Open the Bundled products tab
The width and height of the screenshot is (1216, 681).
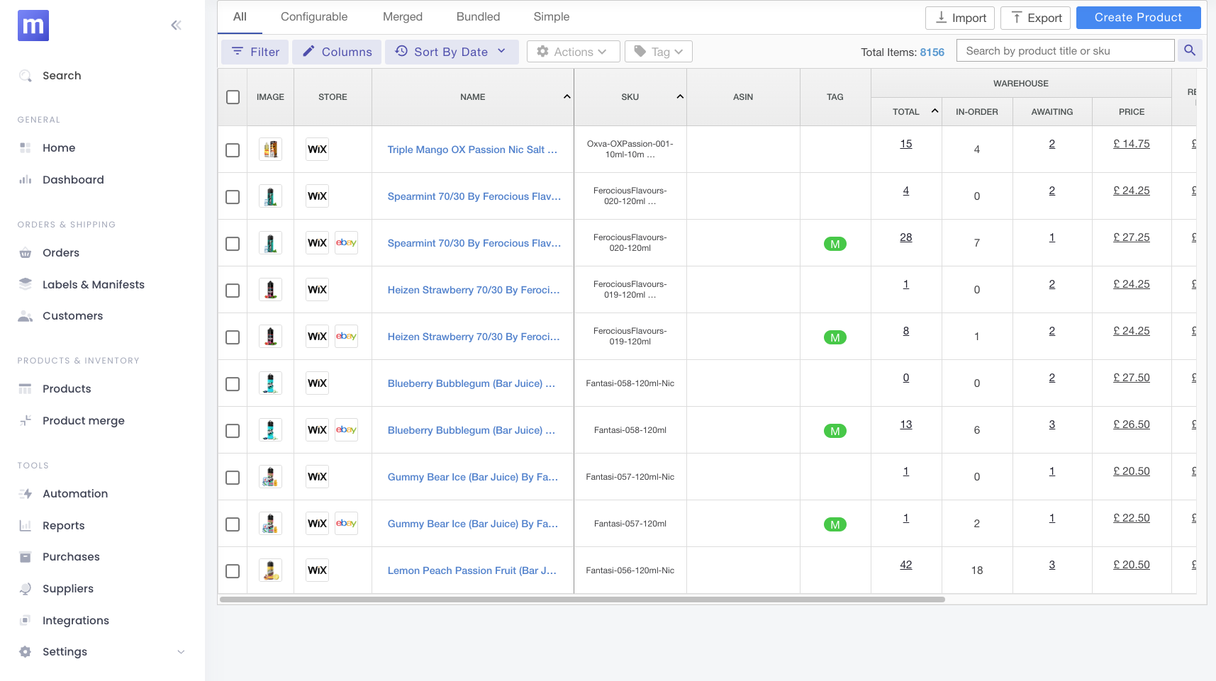[x=476, y=16]
